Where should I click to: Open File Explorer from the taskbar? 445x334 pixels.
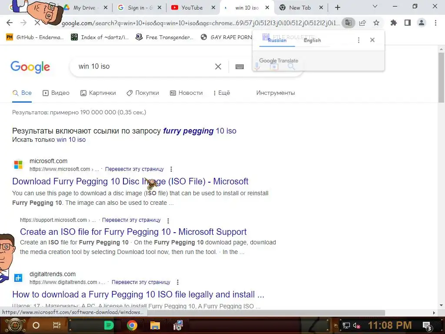tap(155, 325)
